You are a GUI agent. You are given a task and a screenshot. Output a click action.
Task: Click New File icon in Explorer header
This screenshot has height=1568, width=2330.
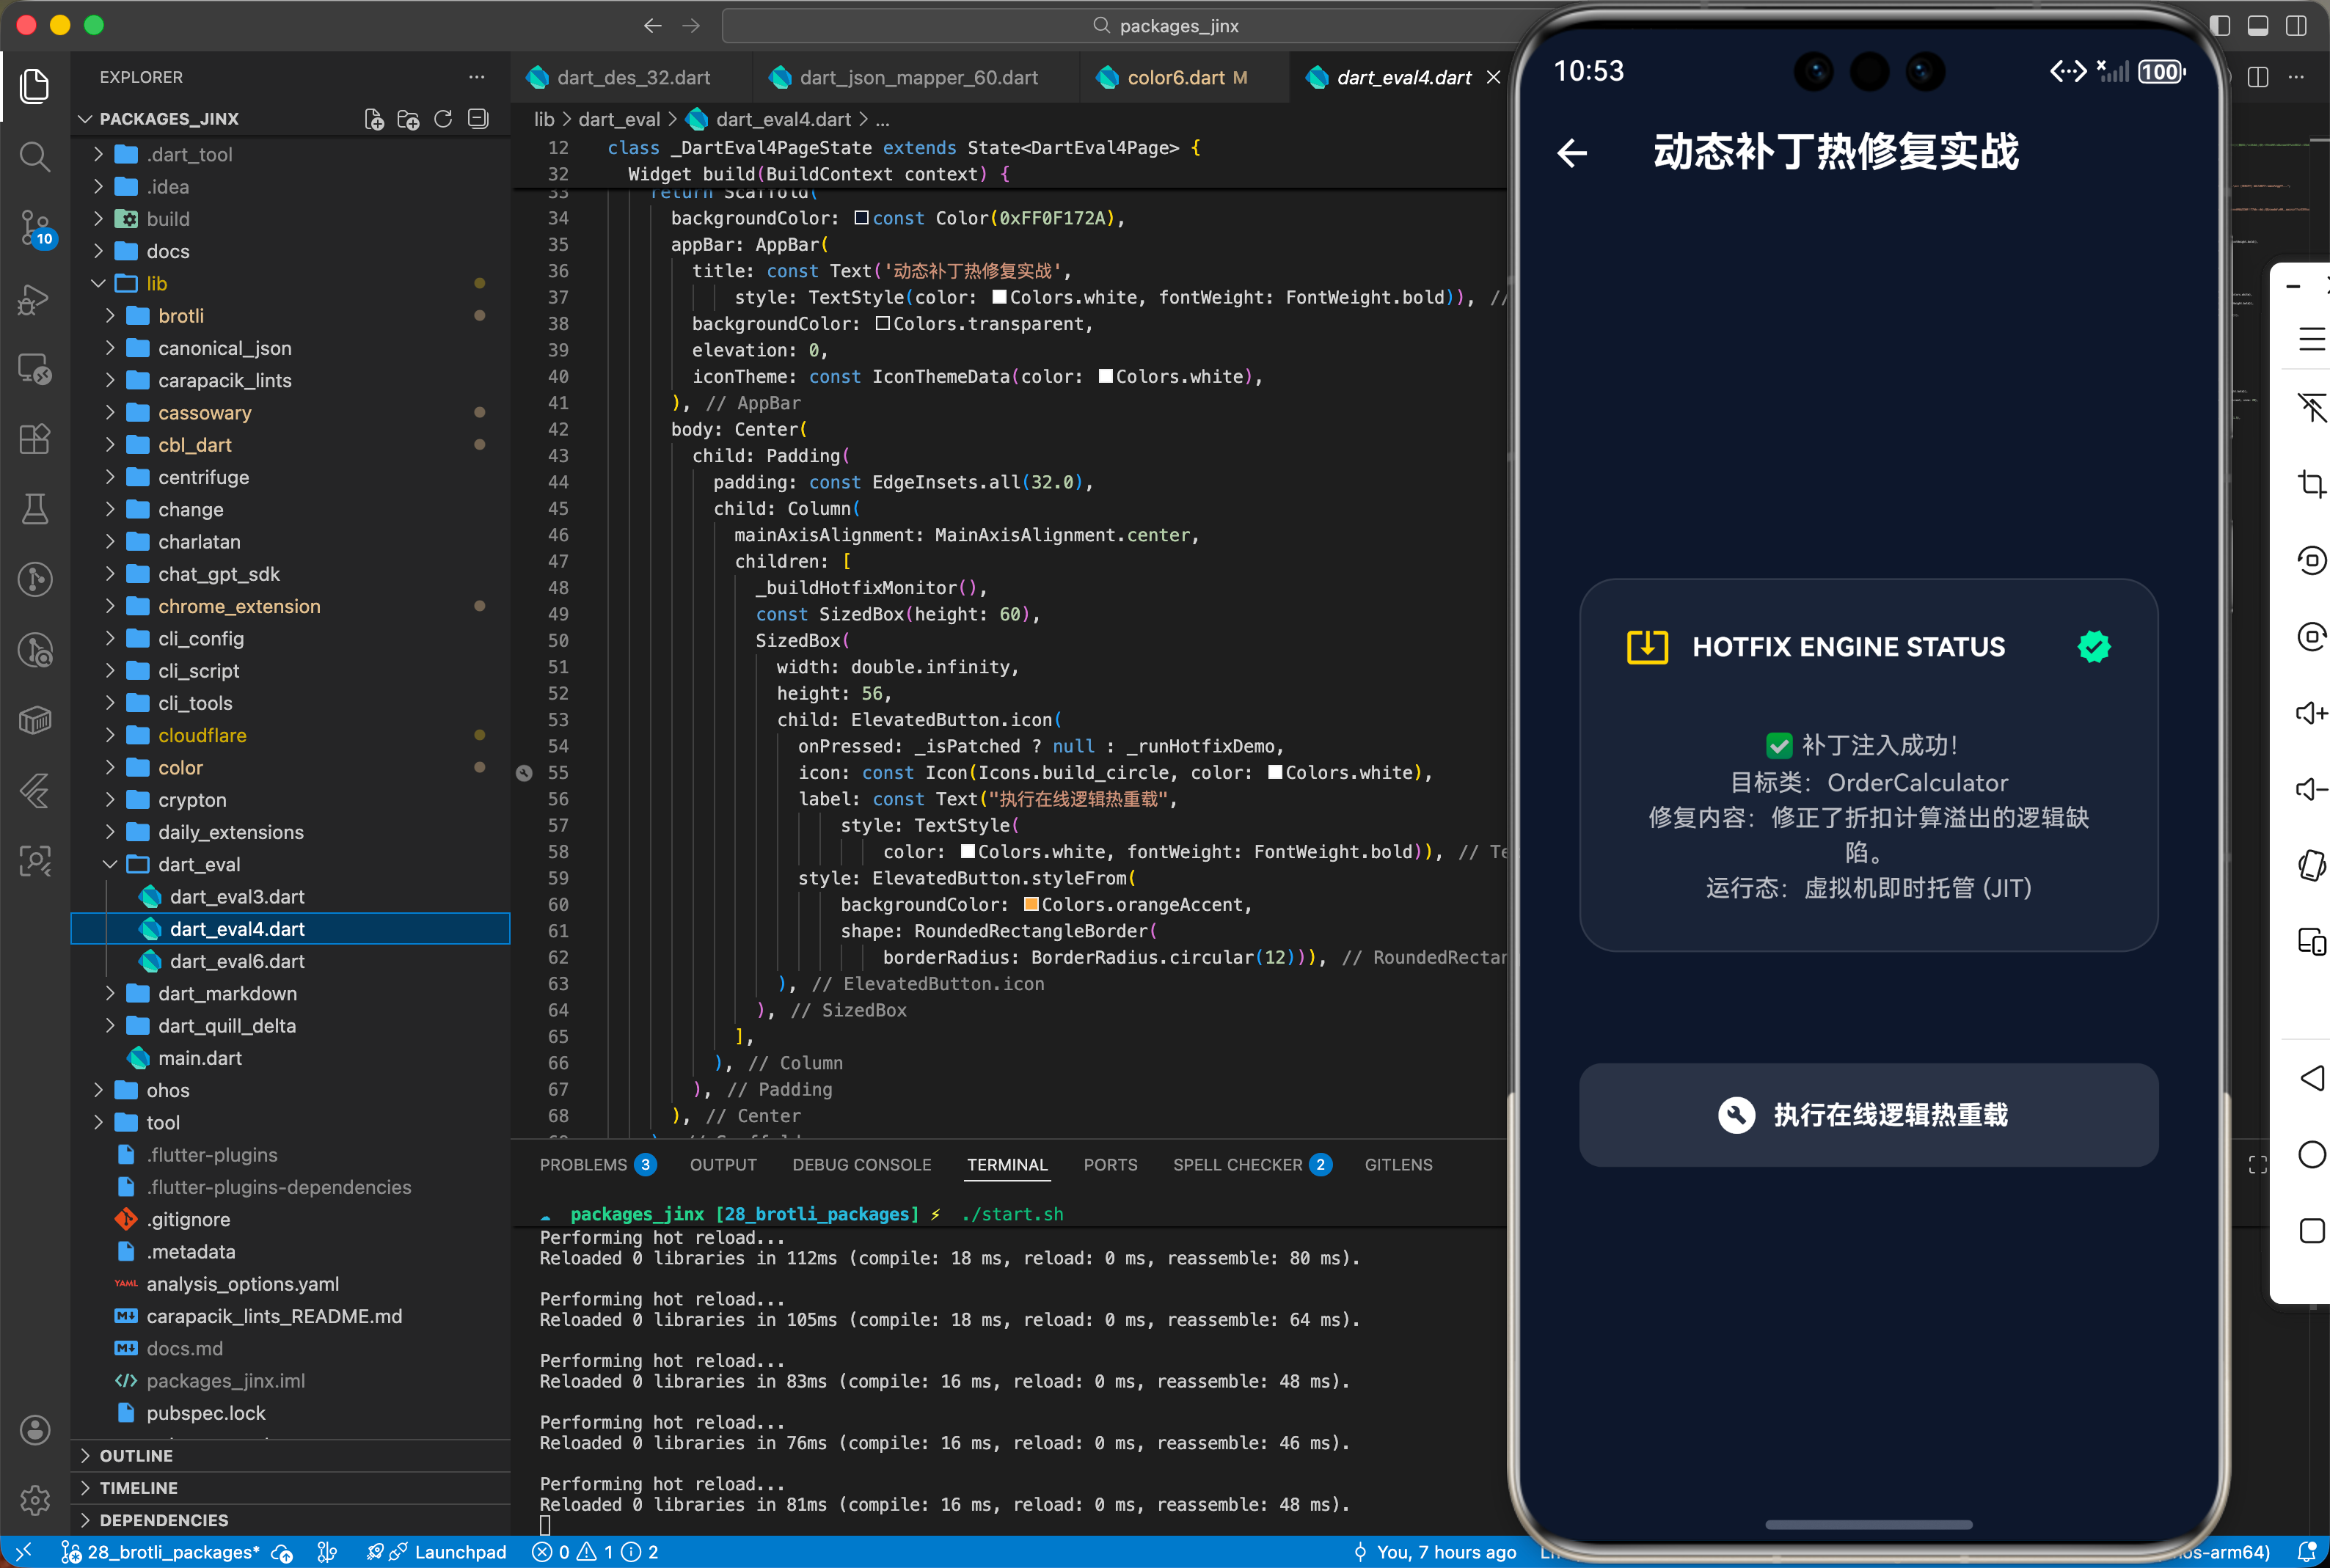(374, 119)
